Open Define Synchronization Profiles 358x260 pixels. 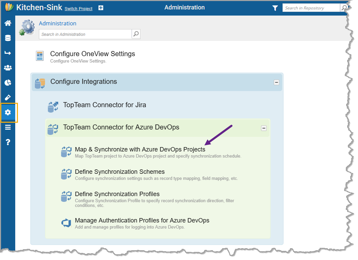pyautogui.click(x=117, y=194)
